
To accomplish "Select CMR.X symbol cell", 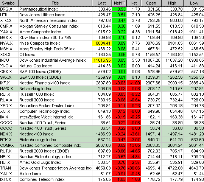I will click(x=9, y=26).
